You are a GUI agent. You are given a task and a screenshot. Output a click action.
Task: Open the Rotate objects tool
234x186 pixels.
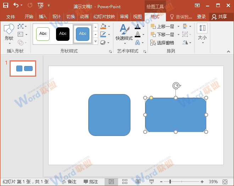pyautogui.click(x=185, y=43)
